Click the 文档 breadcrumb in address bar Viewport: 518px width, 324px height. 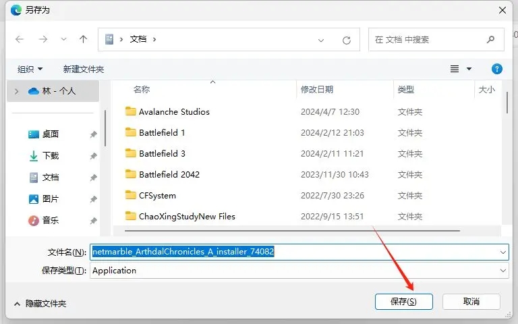[x=138, y=39]
